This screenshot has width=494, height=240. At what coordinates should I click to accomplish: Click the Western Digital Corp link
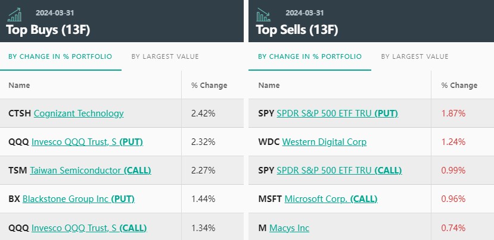(324, 142)
